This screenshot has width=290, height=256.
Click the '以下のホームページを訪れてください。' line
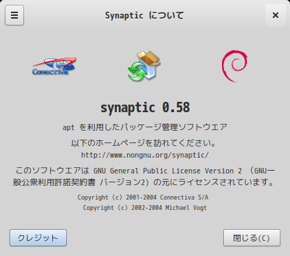pos(144,143)
